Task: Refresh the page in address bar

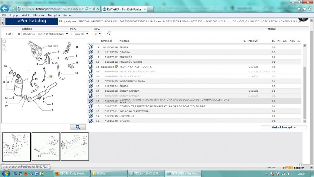Action: click(x=94, y=9)
